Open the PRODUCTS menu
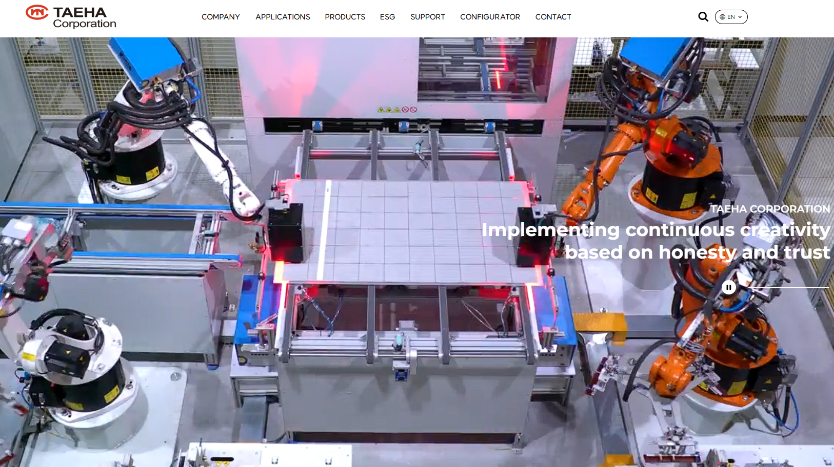834x467 pixels. click(x=345, y=17)
